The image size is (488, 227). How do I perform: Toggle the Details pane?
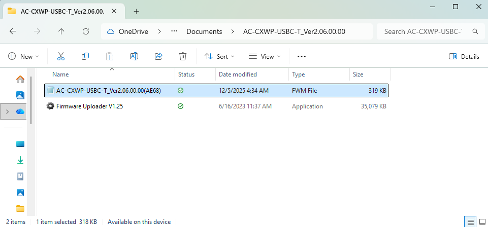click(x=464, y=56)
